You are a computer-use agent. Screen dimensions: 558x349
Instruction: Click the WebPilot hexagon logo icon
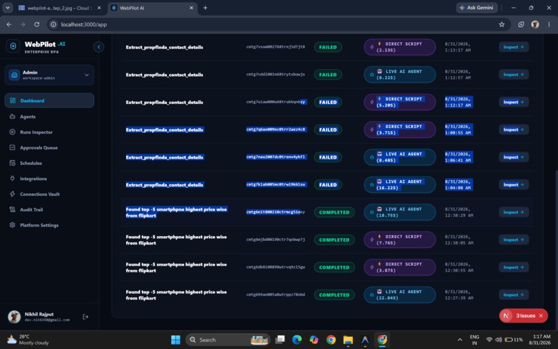(x=13, y=46)
